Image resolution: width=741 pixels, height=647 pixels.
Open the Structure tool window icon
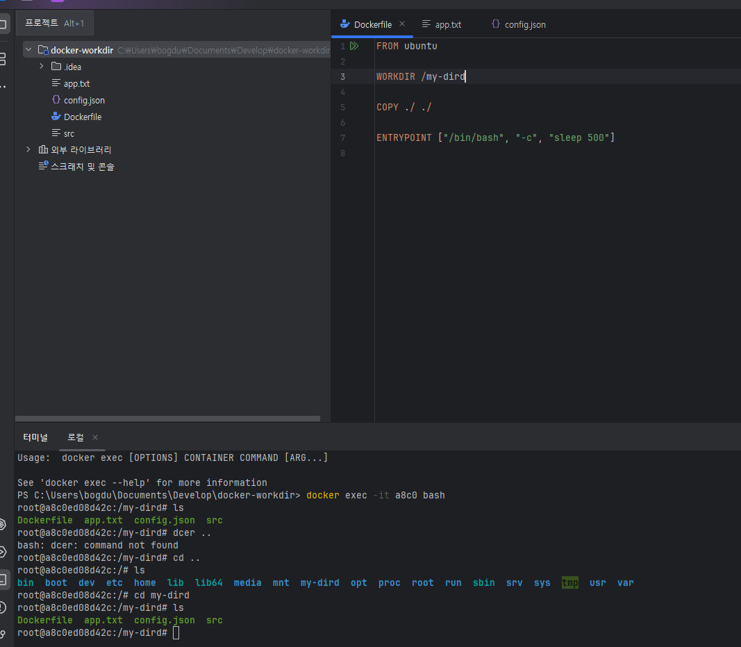pos(2,59)
